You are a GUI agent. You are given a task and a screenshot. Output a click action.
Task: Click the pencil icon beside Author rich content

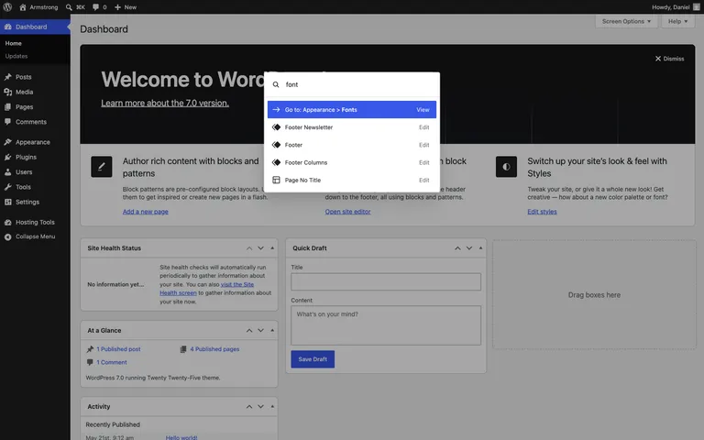coord(102,167)
